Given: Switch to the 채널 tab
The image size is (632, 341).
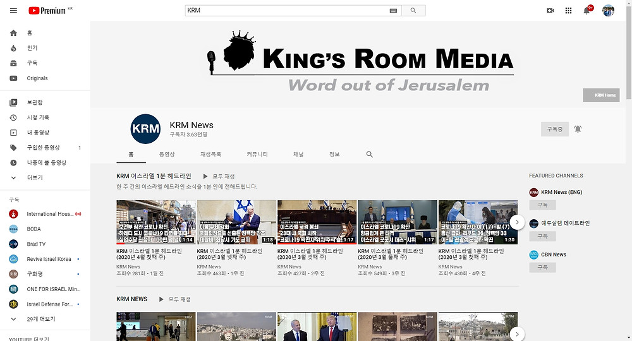Looking at the screenshot, I should [298, 155].
